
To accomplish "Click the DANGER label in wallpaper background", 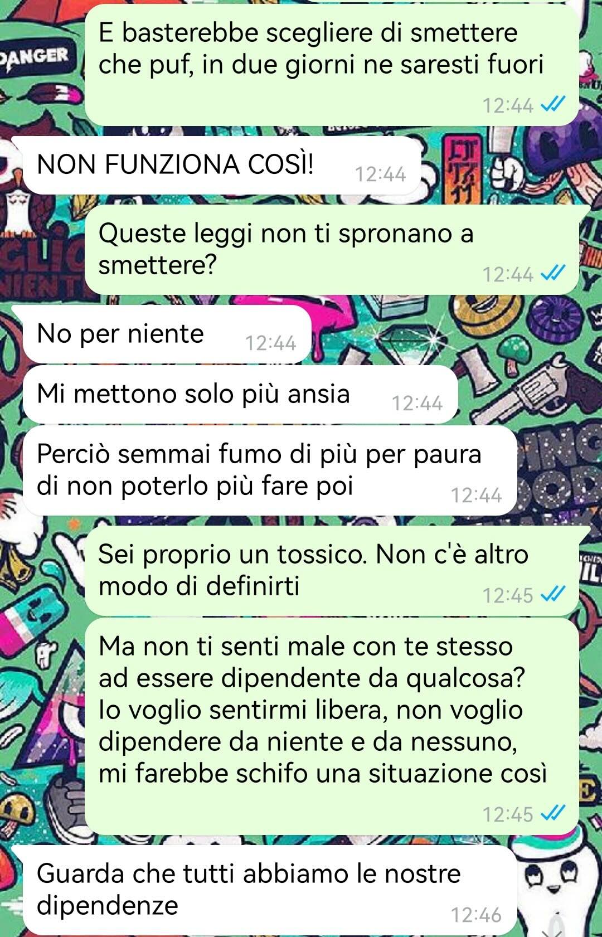I will coord(35,57).
